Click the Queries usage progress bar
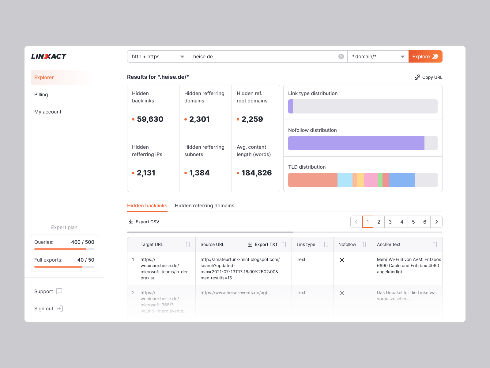Screen dimensions: 490x368 click(64, 249)
